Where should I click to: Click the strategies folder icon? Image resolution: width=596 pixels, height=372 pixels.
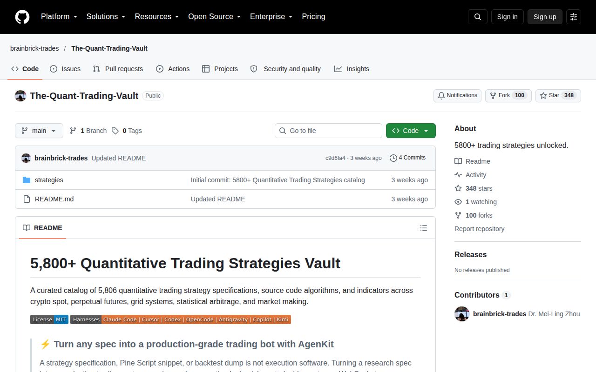(x=27, y=180)
